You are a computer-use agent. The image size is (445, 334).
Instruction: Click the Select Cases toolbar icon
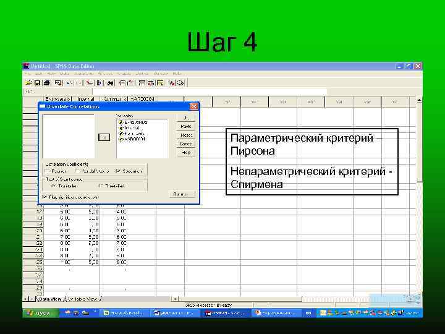tap(160, 83)
